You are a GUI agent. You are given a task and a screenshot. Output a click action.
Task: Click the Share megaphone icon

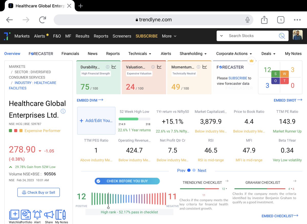[x=49, y=215]
